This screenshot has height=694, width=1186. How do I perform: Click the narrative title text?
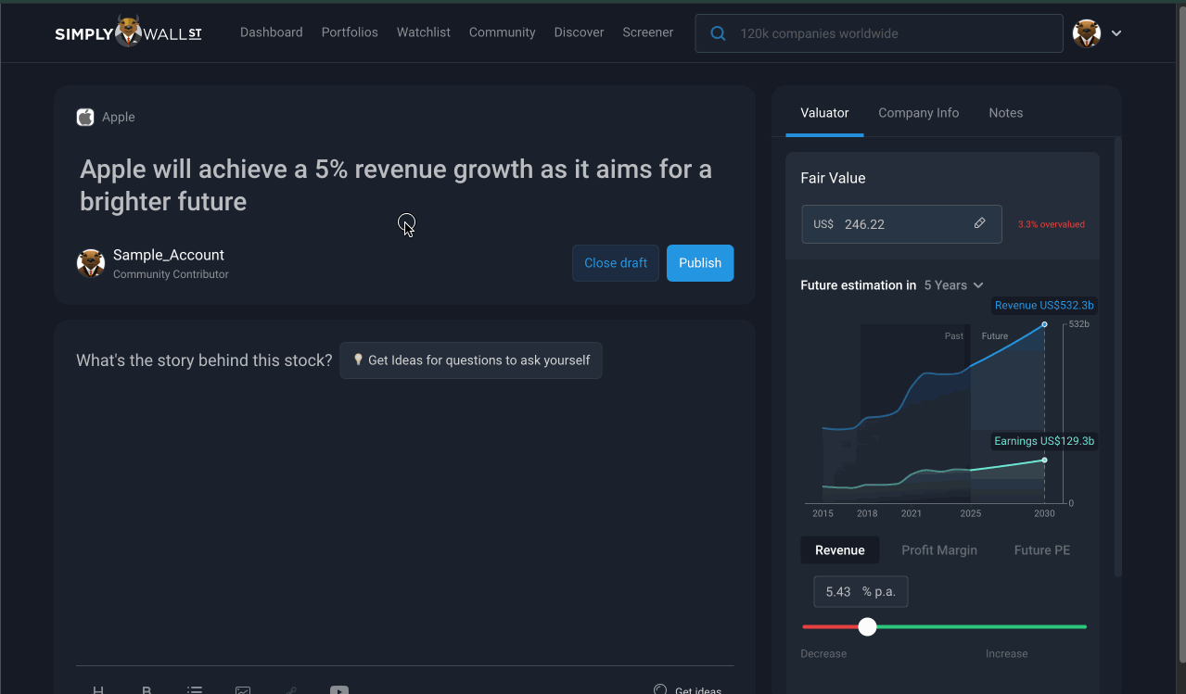396,185
